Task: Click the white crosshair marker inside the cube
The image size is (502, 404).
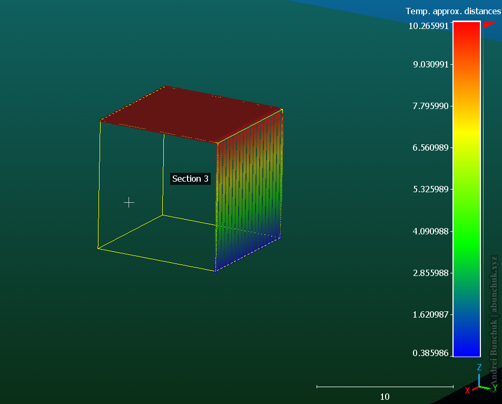Action: (129, 202)
